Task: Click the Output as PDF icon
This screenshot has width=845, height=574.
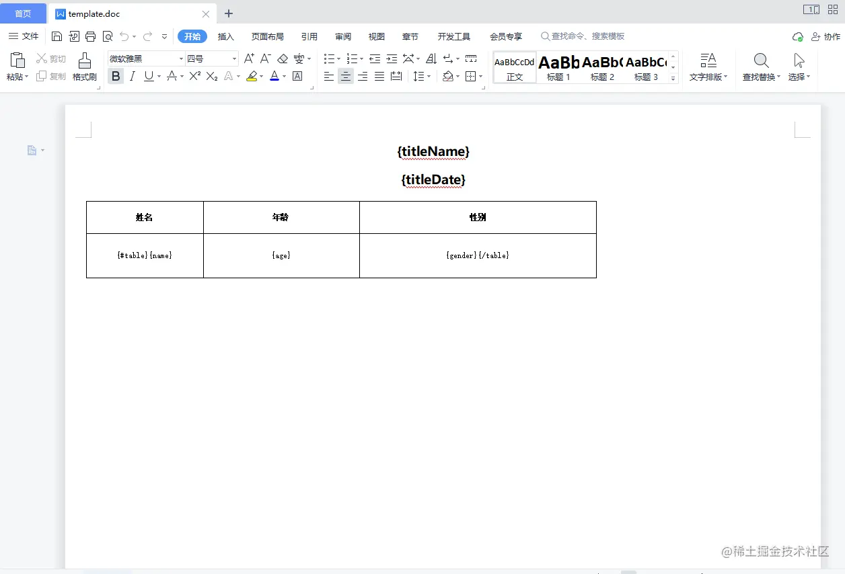Action: 74,36
